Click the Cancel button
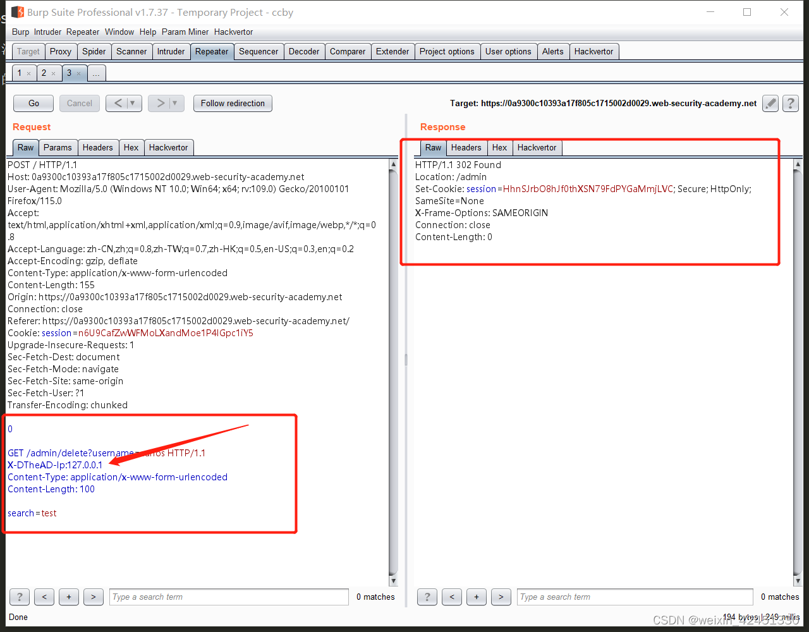809x632 pixels. pyautogui.click(x=80, y=103)
